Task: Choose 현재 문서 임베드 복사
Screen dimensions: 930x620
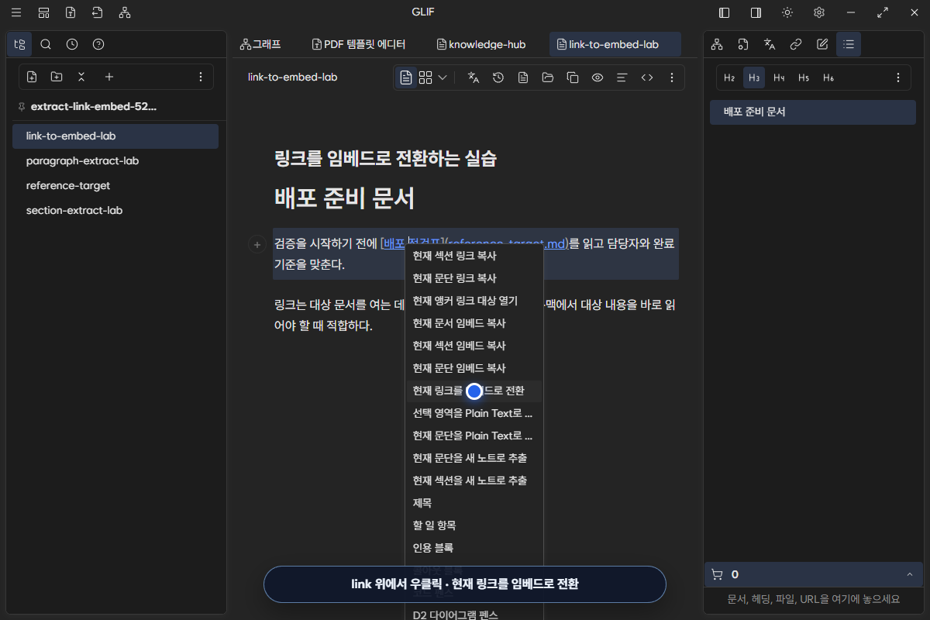Action: pos(474,323)
